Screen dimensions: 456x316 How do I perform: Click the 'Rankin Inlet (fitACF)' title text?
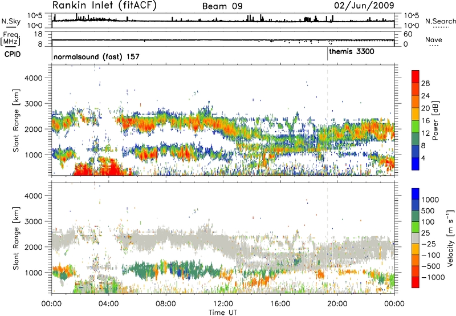[x=104, y=6]
